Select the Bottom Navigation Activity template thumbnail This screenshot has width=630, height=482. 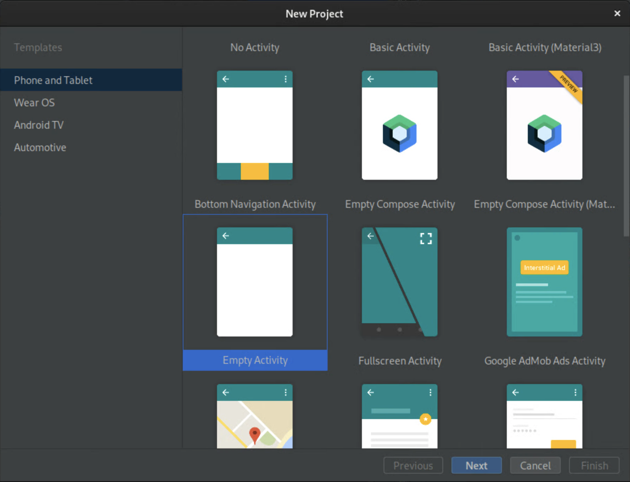254,125
